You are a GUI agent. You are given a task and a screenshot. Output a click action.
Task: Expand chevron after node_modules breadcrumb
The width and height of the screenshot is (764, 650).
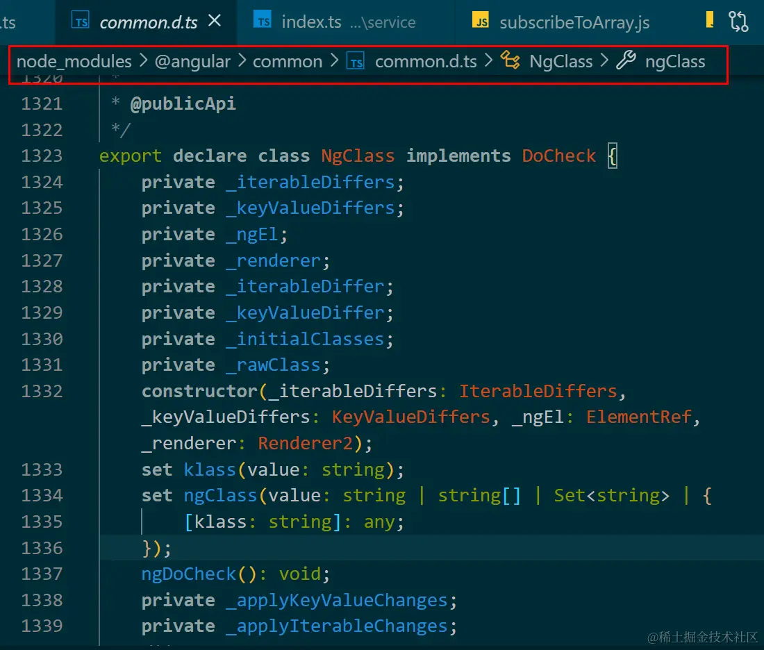[x=143, y=61]
